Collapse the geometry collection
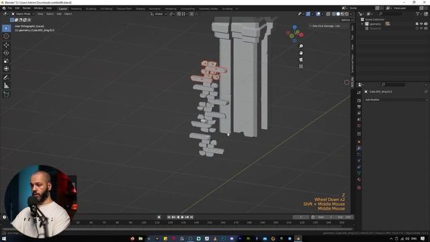The image size is (430, 242). [x=362, y=24]
